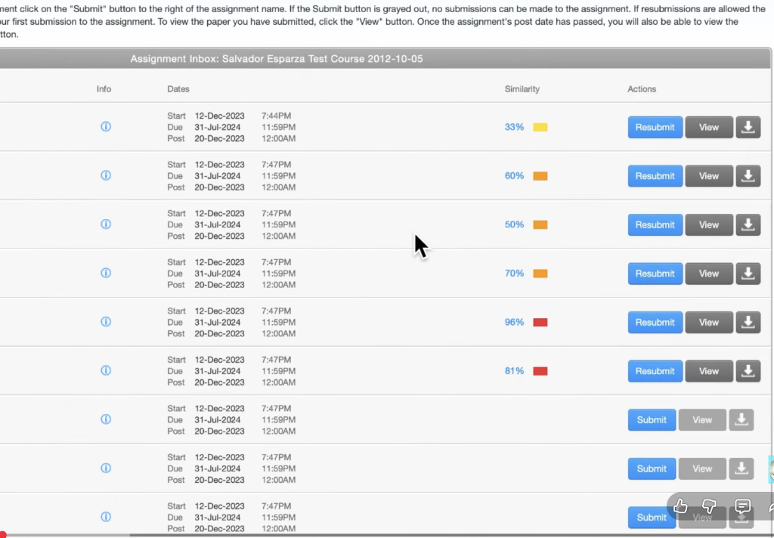The image size is (774, 538).
Task: Download the submission with 60% similarity
Action: tap(748, 176)
